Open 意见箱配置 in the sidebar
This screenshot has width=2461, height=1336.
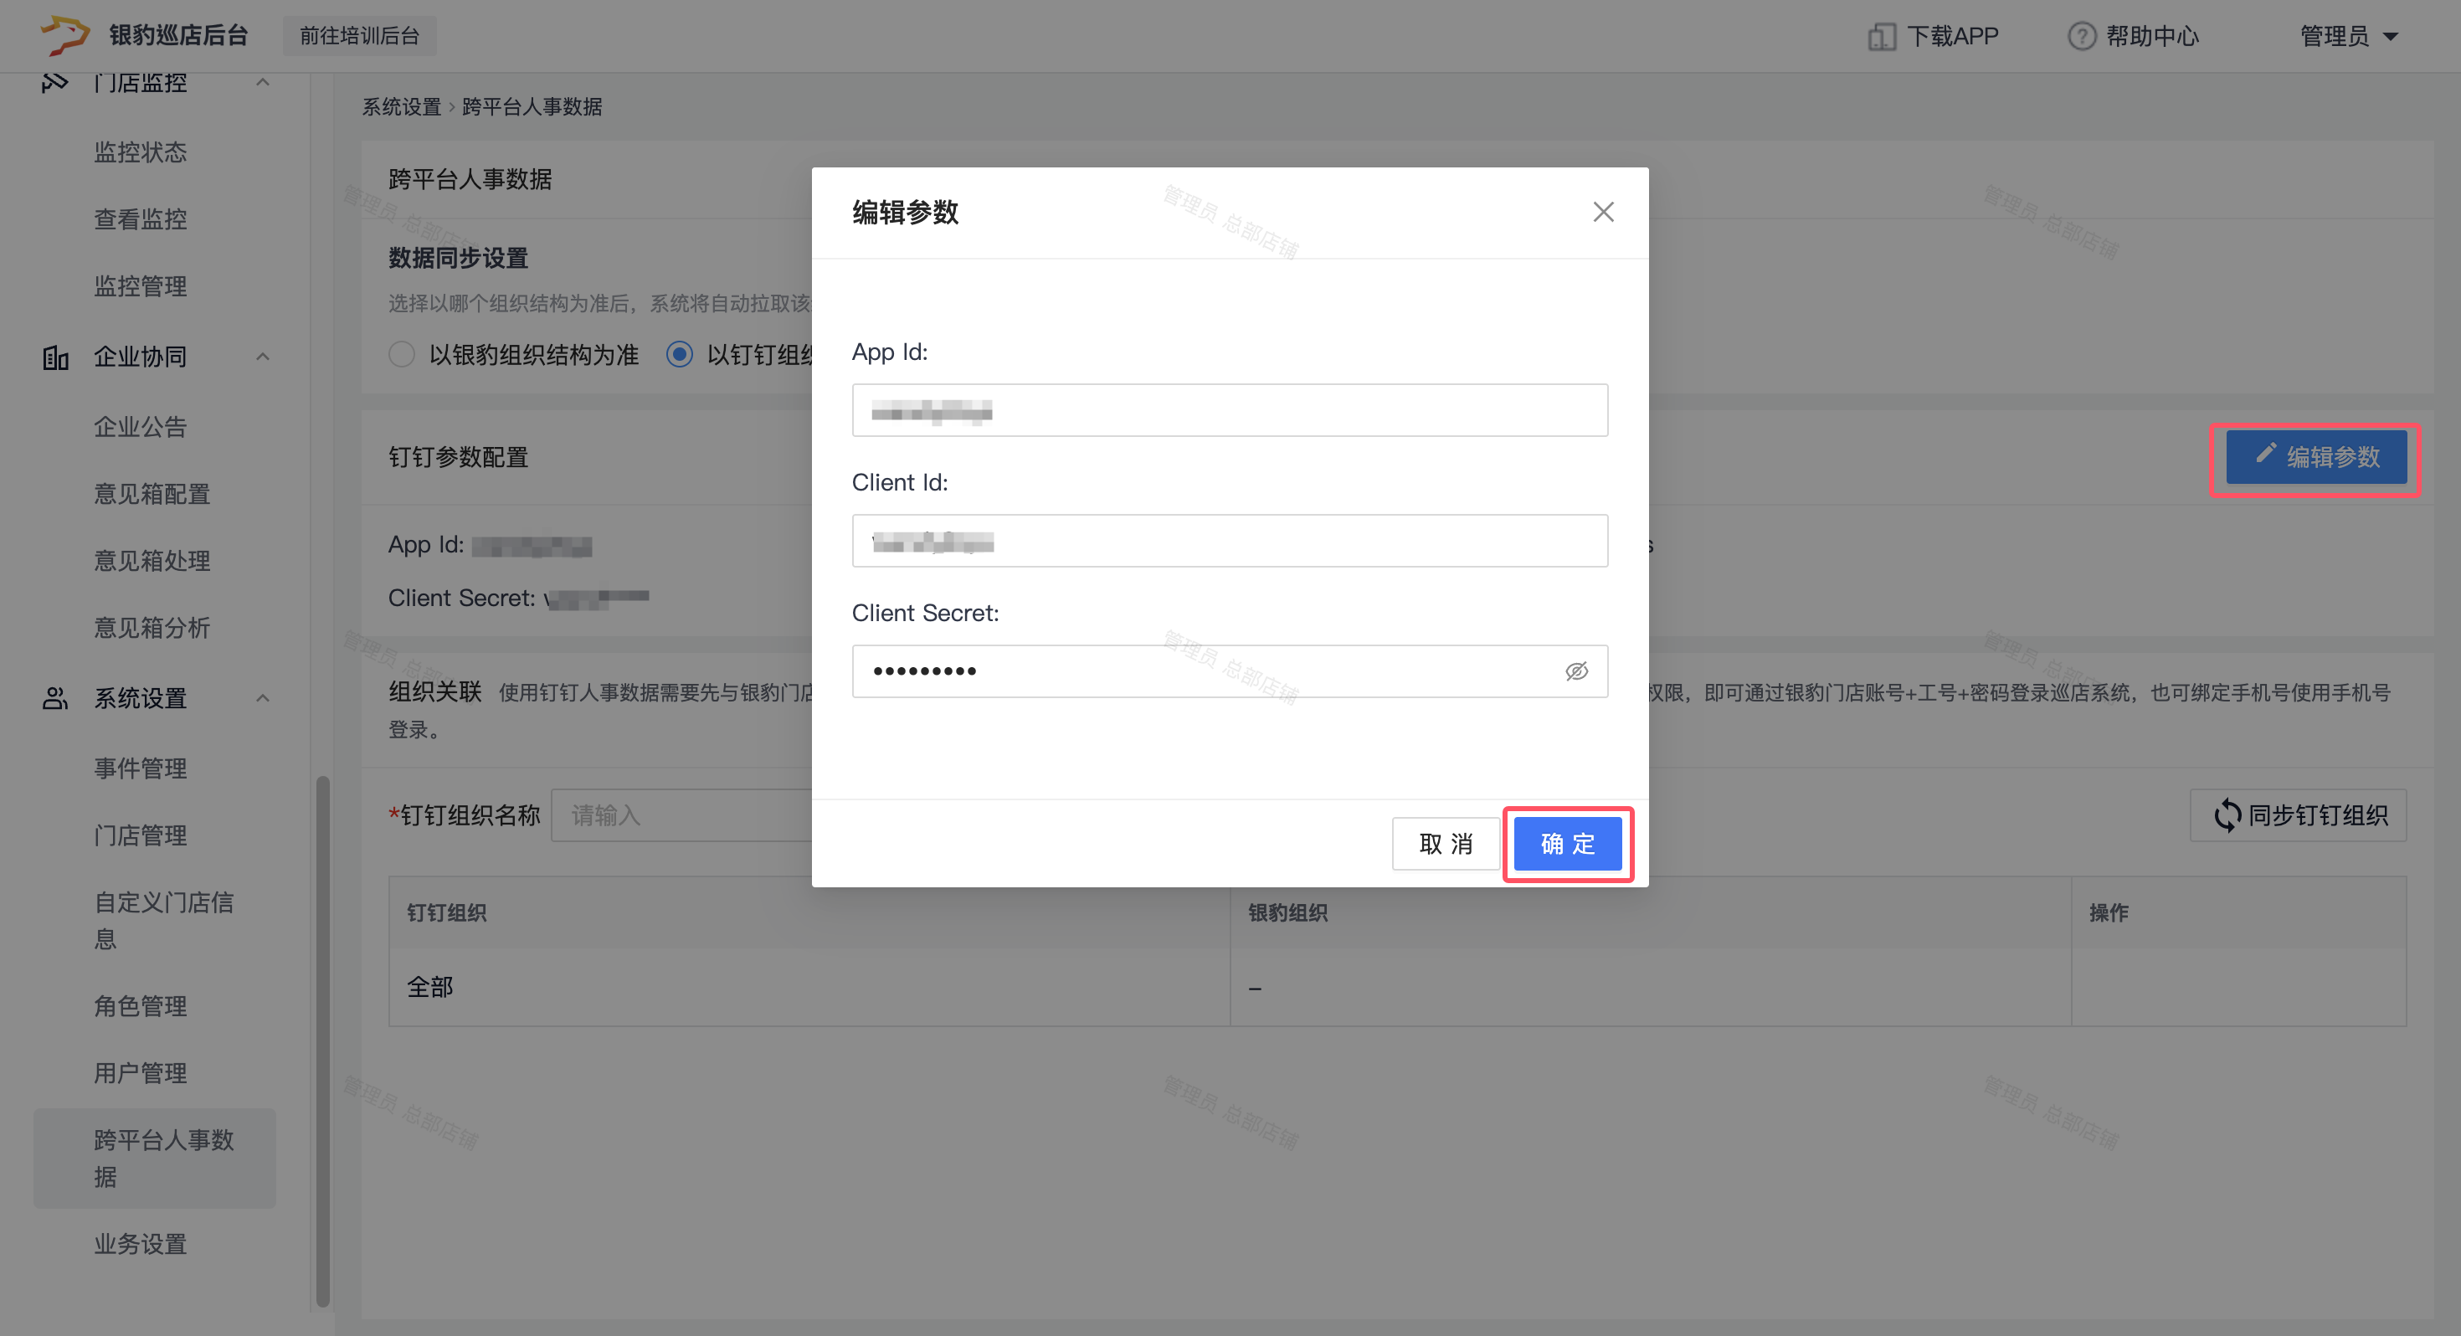[x=152, y=494]
